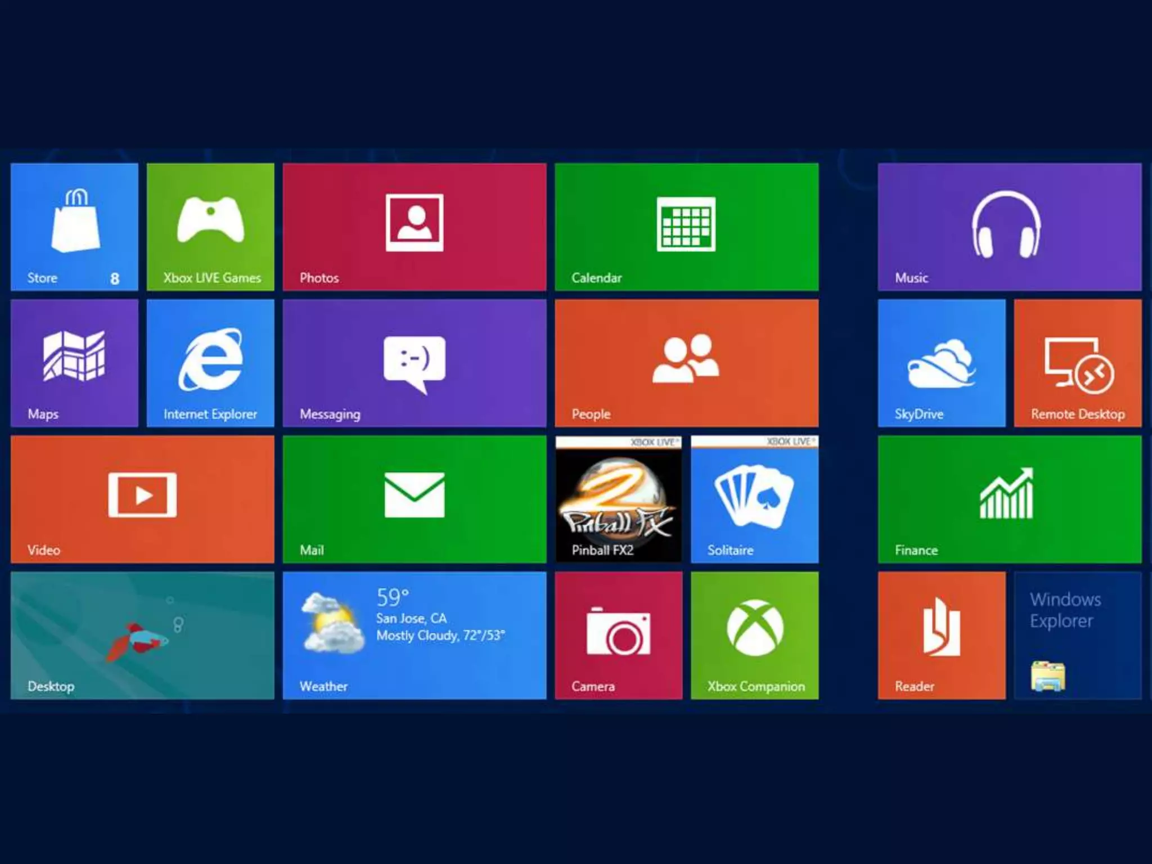Open the Xbox Companion tile
This screenshot has height=864, width=1152.
tap(755, 636)
